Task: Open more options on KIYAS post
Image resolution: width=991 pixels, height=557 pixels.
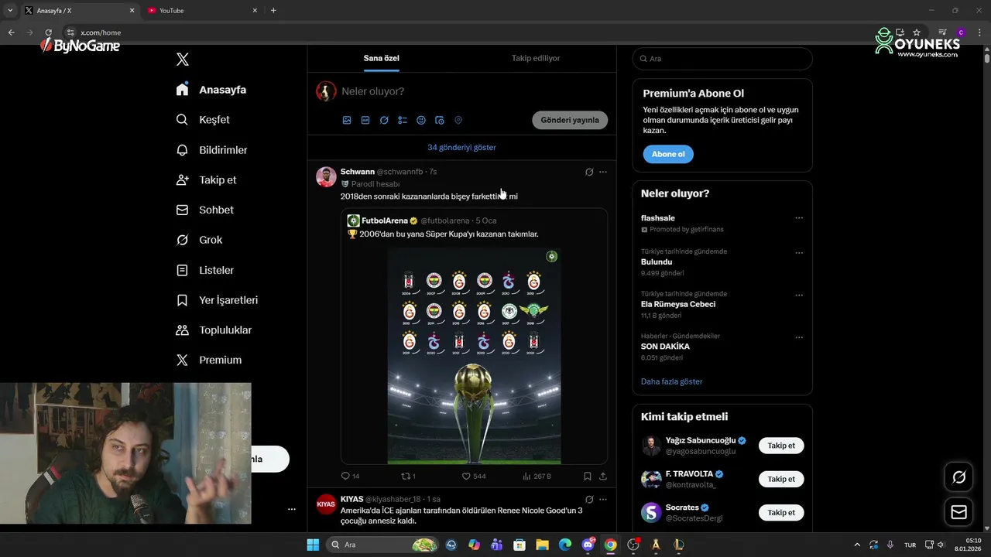Action: click(x=603, y=500)
